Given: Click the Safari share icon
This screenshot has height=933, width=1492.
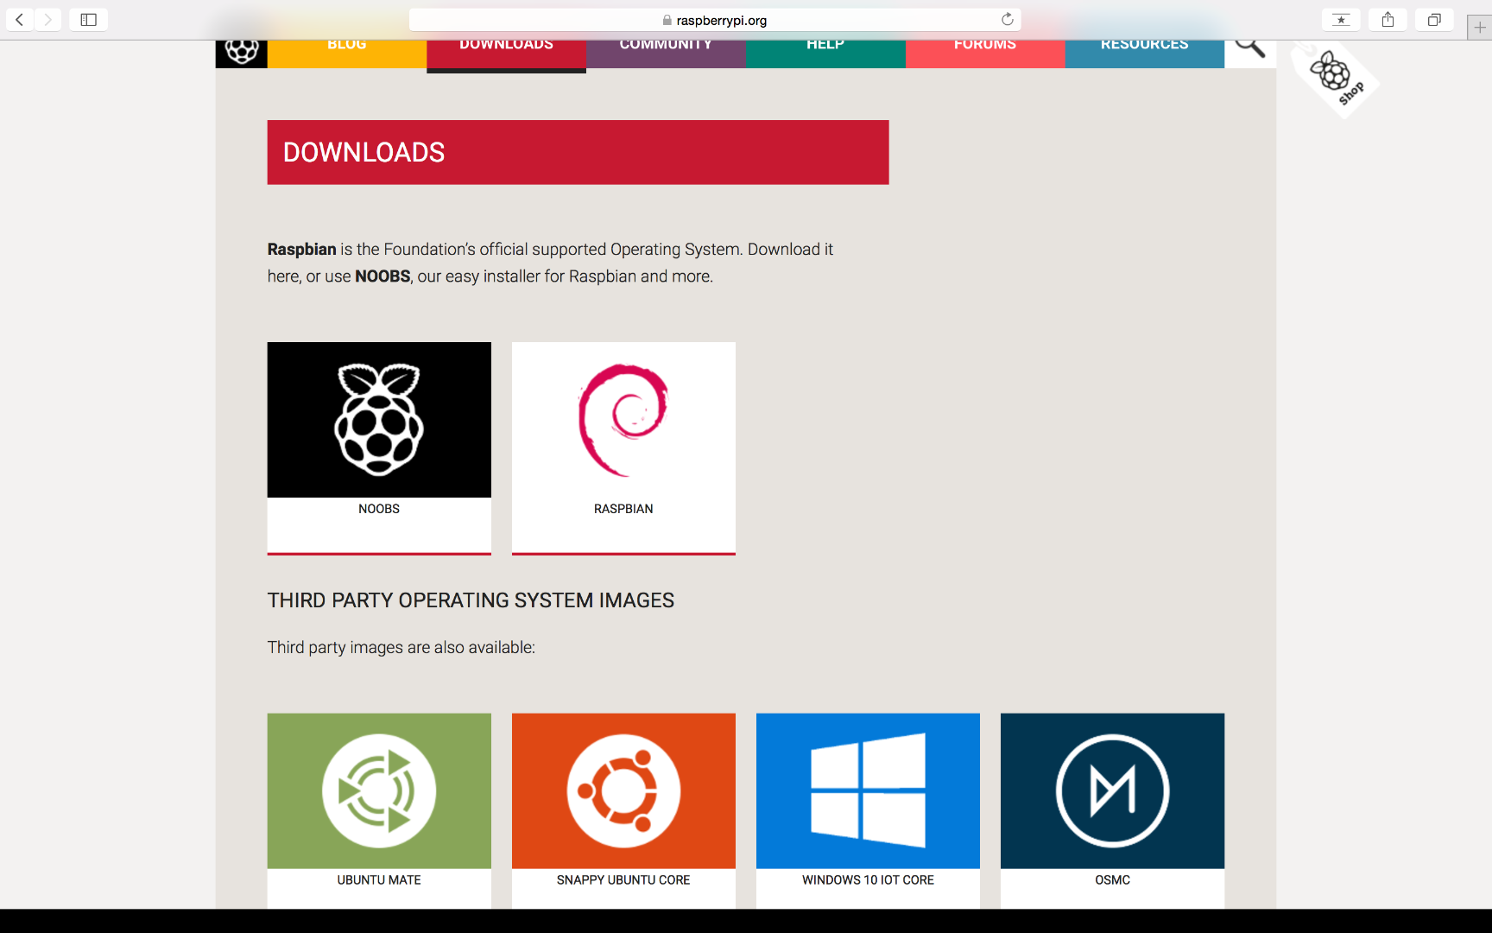Looking at the screenshot, I should (x=1388, y=19).
